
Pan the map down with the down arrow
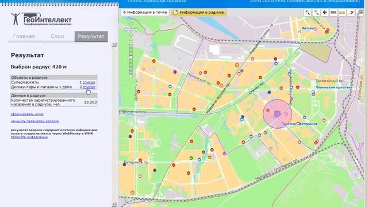[x=131, y=34]
